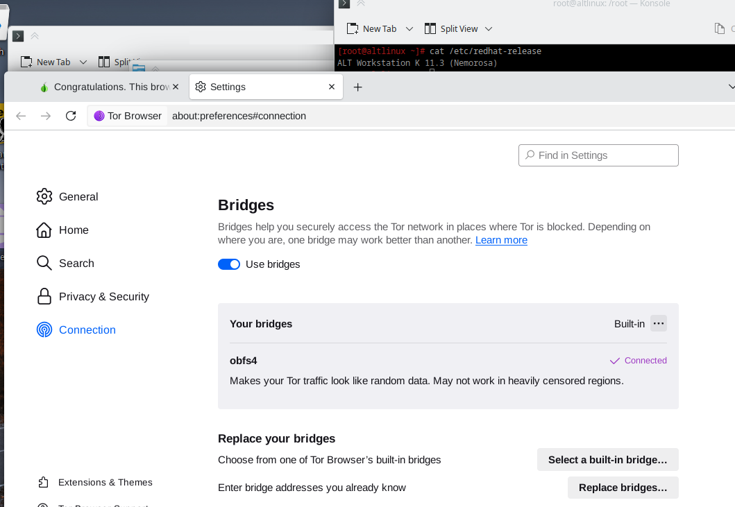Screen dimensions: 735x507
Task: Click the keep-above arrows in left Konsole titlebar
Action: point(35,36)
